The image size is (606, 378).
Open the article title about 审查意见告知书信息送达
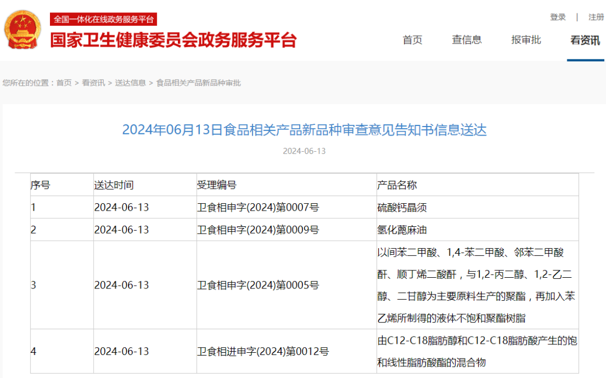click(303, 130)
